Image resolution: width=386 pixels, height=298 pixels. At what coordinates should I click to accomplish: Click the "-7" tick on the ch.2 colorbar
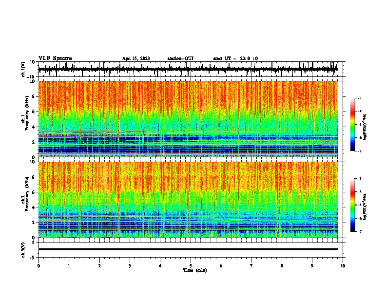[360, 231]
